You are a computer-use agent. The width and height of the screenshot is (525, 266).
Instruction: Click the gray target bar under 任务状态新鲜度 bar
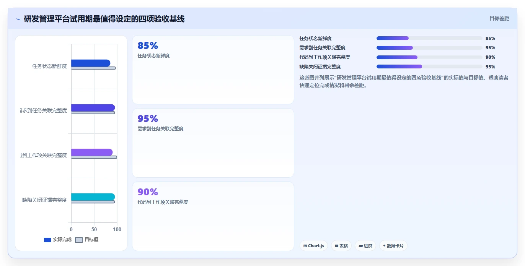tap(93, 68)
